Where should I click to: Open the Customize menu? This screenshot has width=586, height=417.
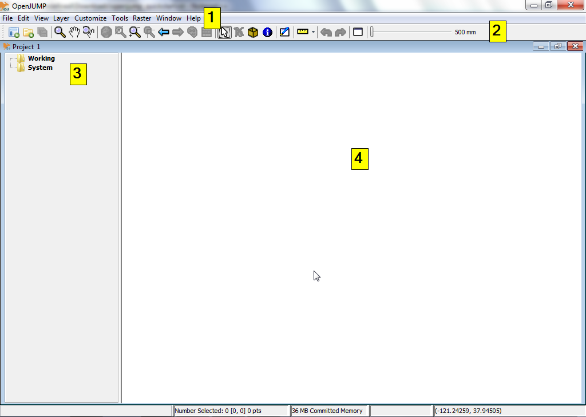pyautogui.click(x=90, y=18)
